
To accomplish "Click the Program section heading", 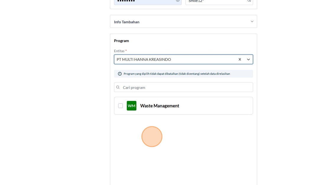I will (121, 41).
